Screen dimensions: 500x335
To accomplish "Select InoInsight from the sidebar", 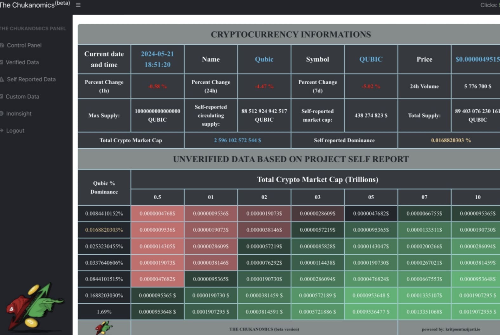I will pos(19,113).
